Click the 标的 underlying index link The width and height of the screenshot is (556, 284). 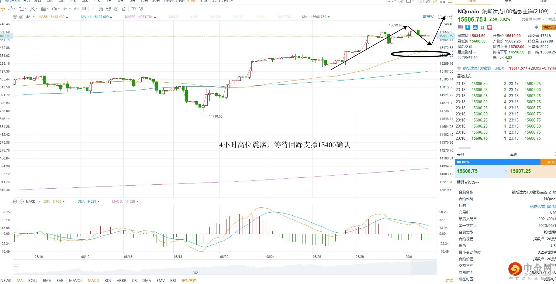point(543,207)
